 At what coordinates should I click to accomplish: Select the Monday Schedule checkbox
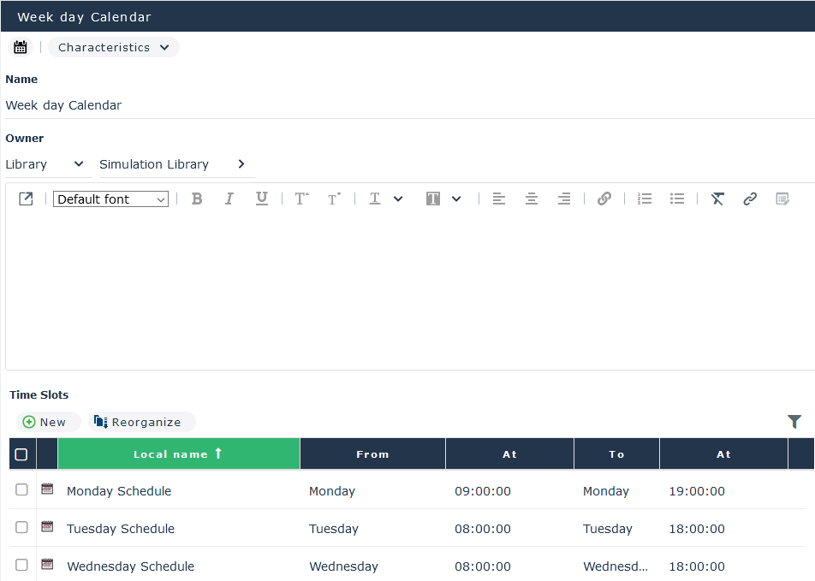click(x=21, y=489)
